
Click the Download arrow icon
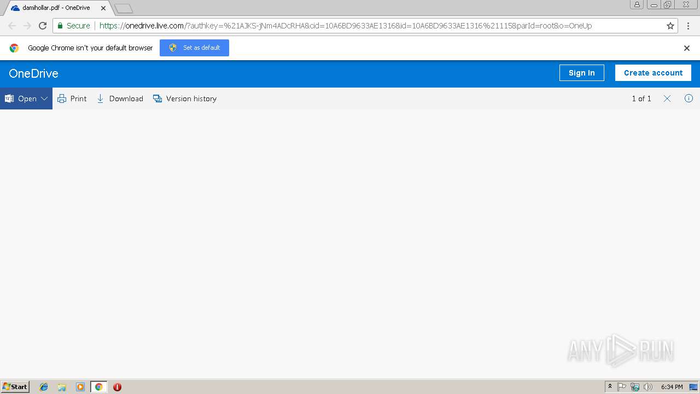tap(100, 99)
